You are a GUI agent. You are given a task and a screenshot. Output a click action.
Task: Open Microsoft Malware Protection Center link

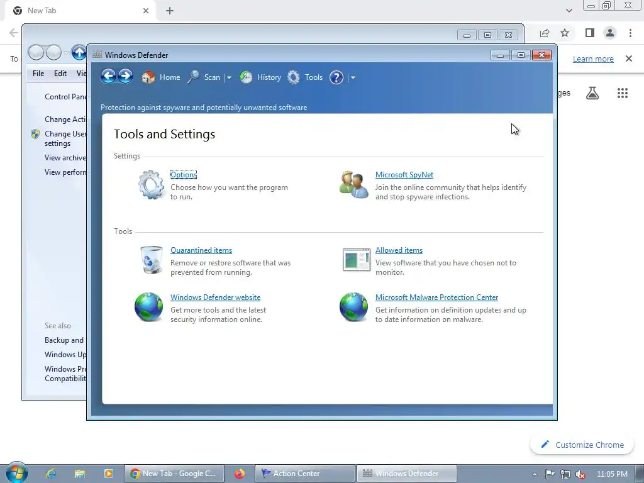(436, 297)
